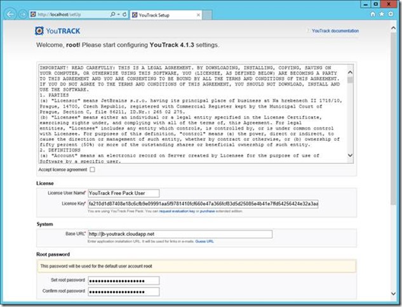This screenshot has height=307, width=402.
Task: Click the Guess URL link
Action: [x=204, y=241]
